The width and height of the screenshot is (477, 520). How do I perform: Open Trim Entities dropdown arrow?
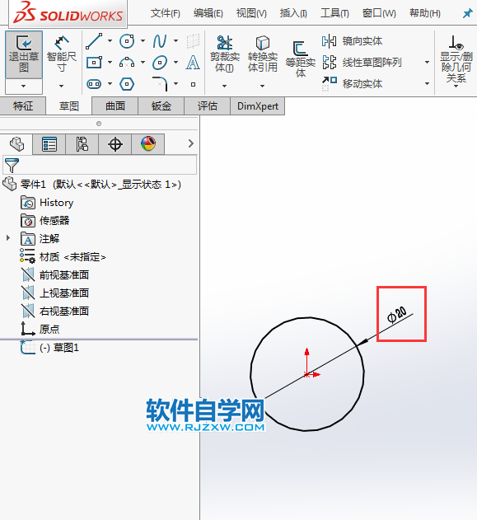[224, 86]
